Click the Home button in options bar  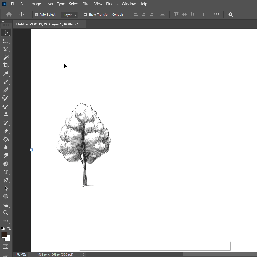click(9, 14)
